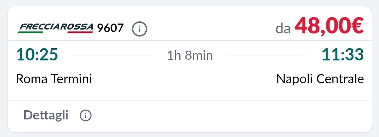This screenshot has height=137, width=379.
Task: Click Roma Termini departure station
Action: pyautogui.click(x=54, y=79)
